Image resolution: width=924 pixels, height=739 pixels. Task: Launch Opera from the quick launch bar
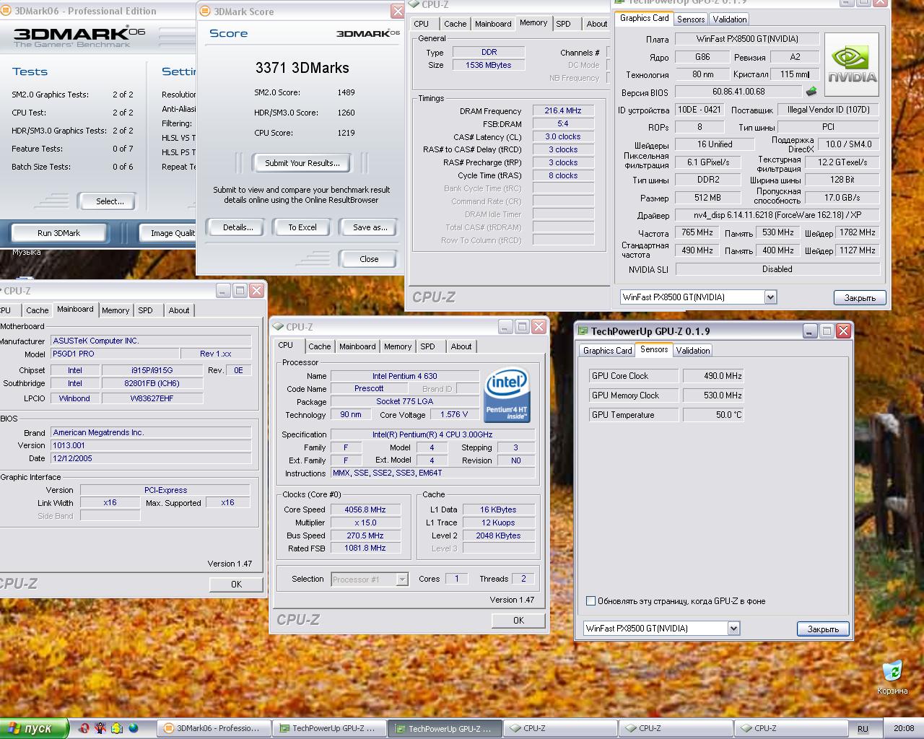tap(84, 728)
